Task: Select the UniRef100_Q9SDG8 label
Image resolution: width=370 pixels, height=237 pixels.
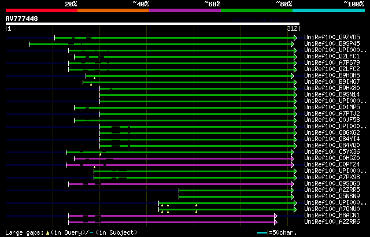Action: (x=332, y=184)
